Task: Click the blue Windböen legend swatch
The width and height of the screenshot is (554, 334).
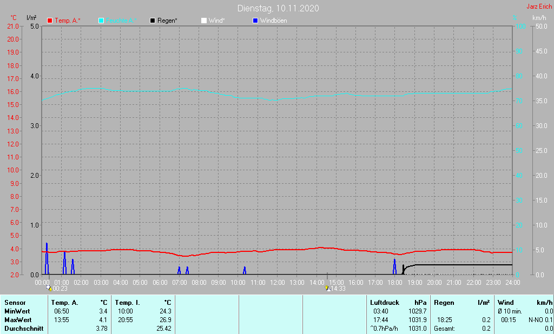Action: [x=255, y=21]
